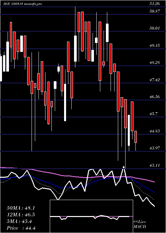Click the 50MA : 48.1 readout
The height and width of the screenshot is (233, 166).
click(21, 208)
